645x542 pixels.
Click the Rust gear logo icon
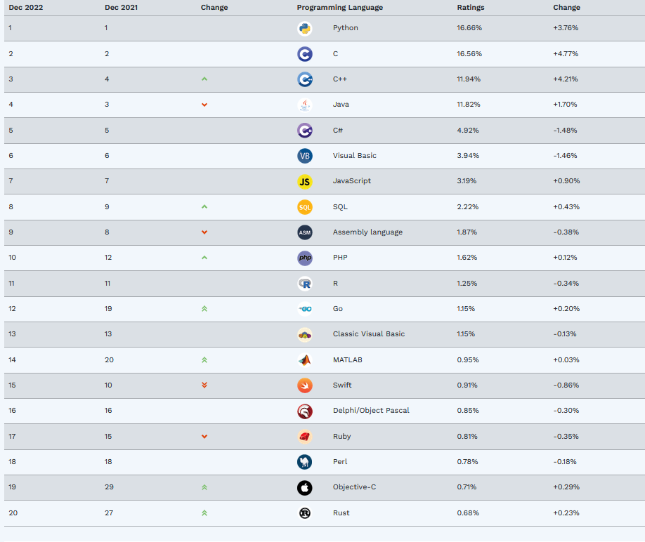coord(304,513)
